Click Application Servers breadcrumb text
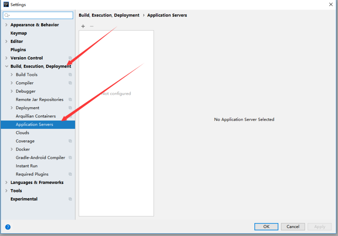 coord(167,15)
